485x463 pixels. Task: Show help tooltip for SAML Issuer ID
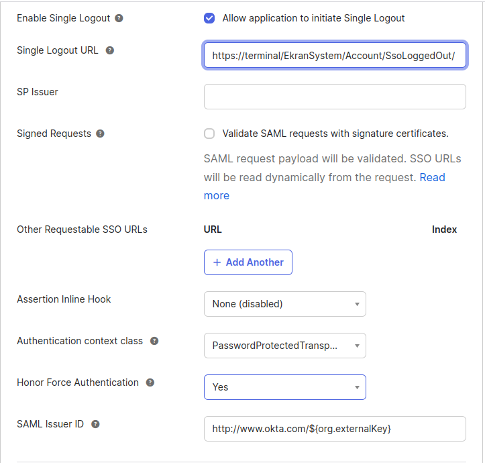(x=96, y=424)
